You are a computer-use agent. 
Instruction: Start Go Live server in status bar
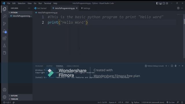pyautogui.click(x=170, y=102)
